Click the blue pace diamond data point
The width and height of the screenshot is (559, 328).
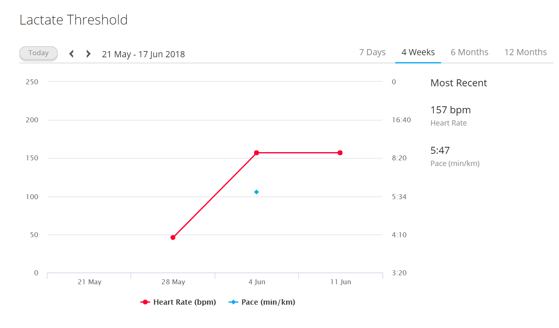pos(256,192)
